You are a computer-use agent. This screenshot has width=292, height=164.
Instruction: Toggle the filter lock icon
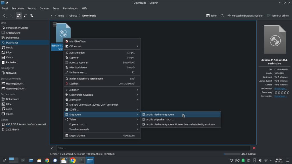pos(52,148)
